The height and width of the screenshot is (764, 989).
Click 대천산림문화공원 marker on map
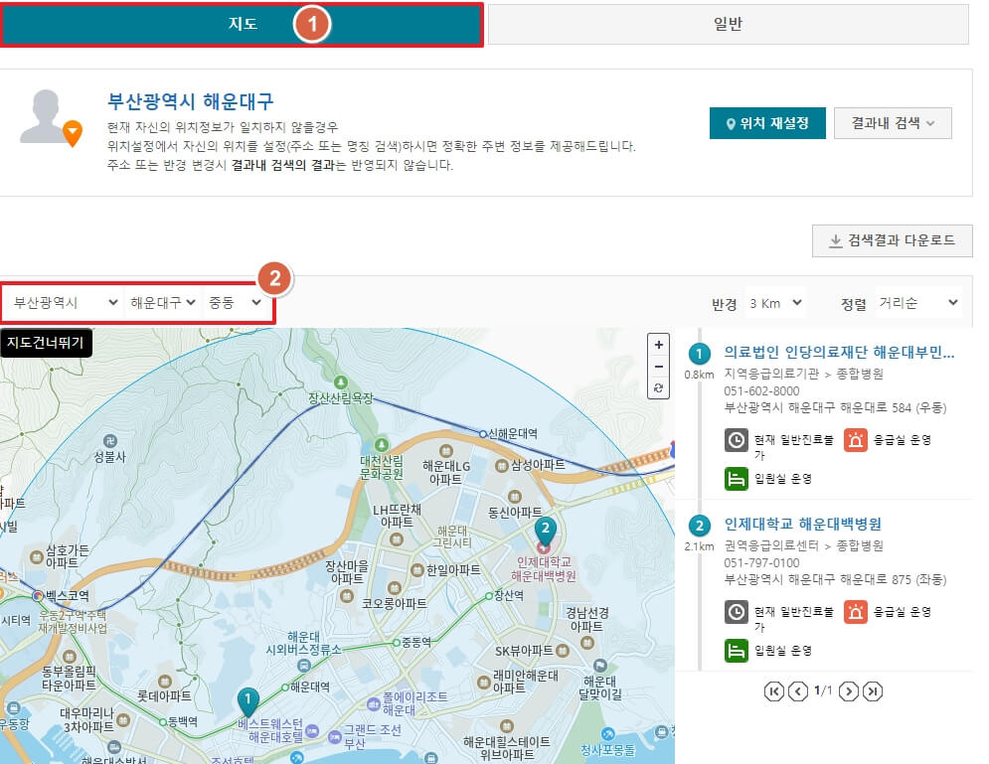[382, 460]
